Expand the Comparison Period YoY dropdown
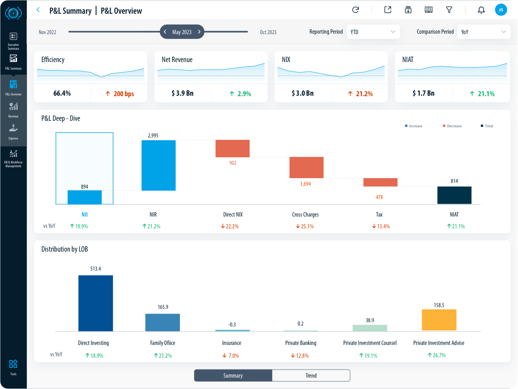The height and width of the screenshot is (389, 518). (483, 32)
